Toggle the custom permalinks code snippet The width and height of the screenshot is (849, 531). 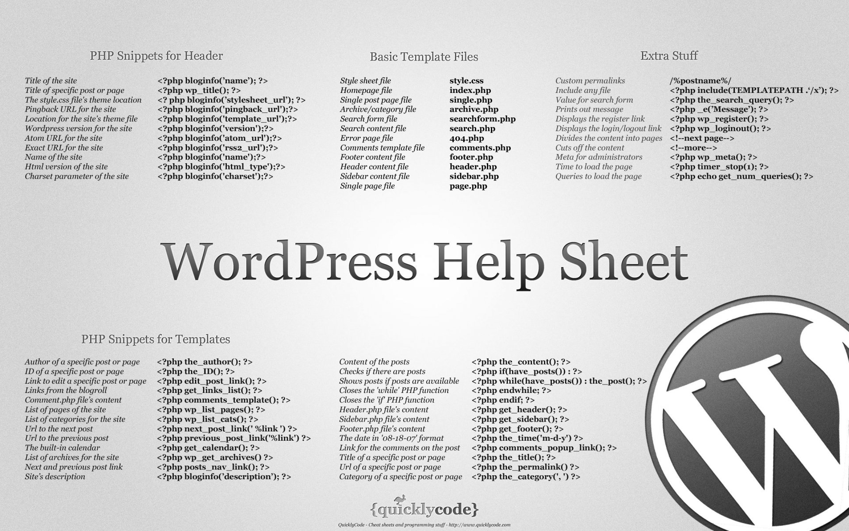click(x=693, y=80)
